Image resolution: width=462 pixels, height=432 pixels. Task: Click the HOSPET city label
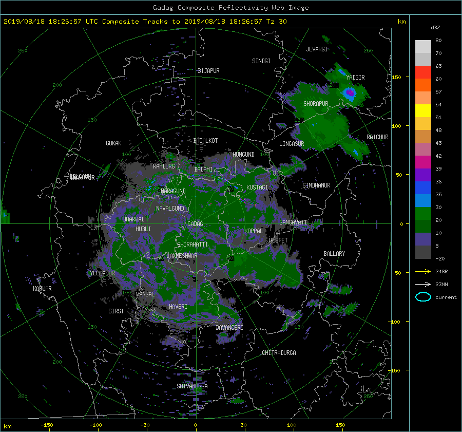tap(278, 240)
